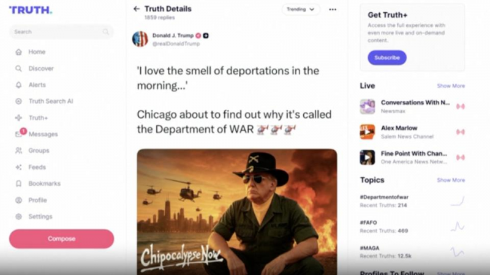Expand Topics with Show More link
The width and height of the screenshot is (490, 275).
[x=451, y=180]
